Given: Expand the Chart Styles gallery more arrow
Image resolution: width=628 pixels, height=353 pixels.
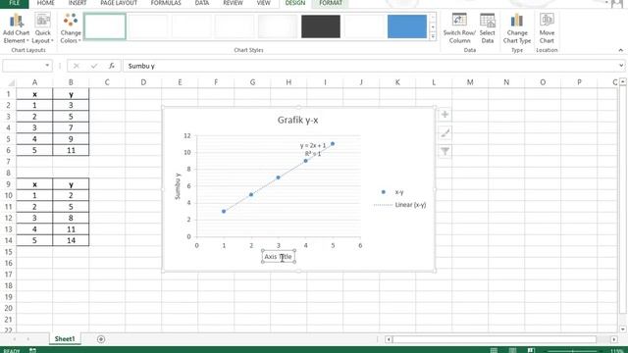Looking at the screenshot, I should coord(433,36).
